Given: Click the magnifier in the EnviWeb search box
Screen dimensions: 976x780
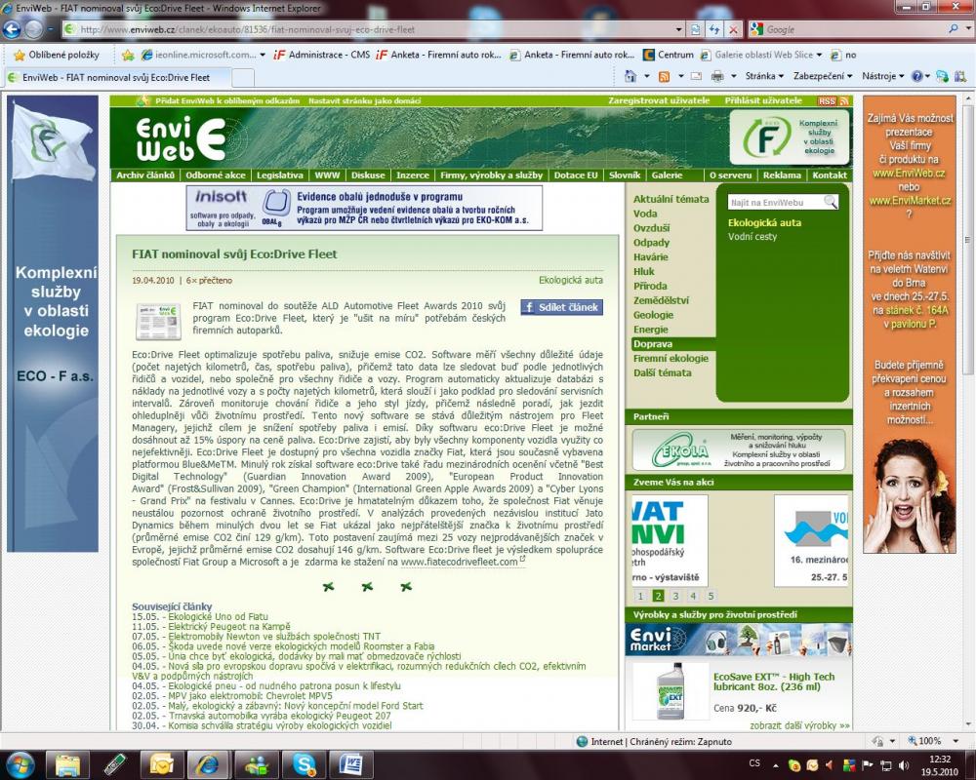Looking at the screenshot, I should pyautogui.click(x=831, y=202).
